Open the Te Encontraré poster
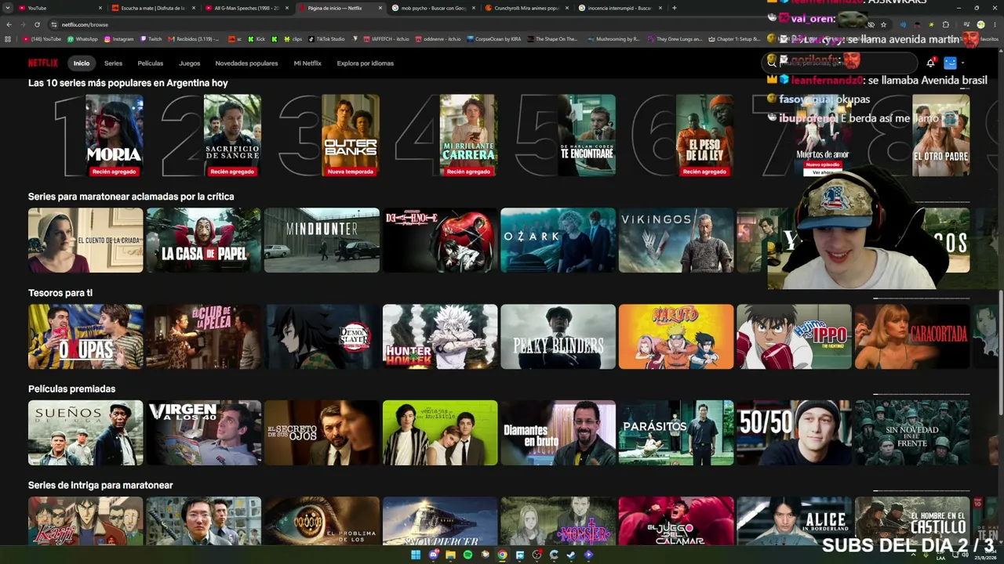The width and height of the screenshot is (1004, 564). coord(587,136)
